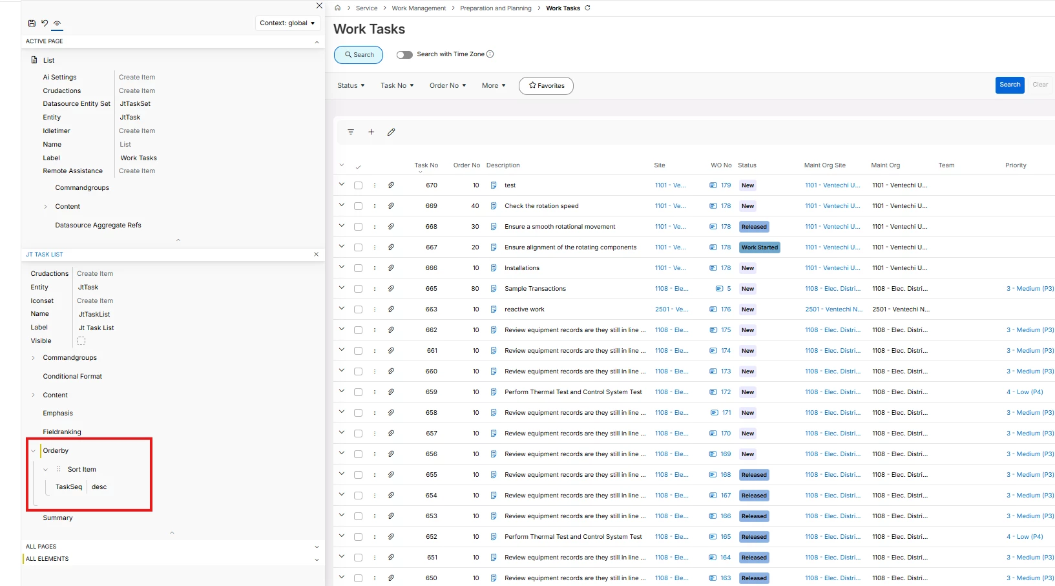Add a new work task with plus icon

point(371,132)
